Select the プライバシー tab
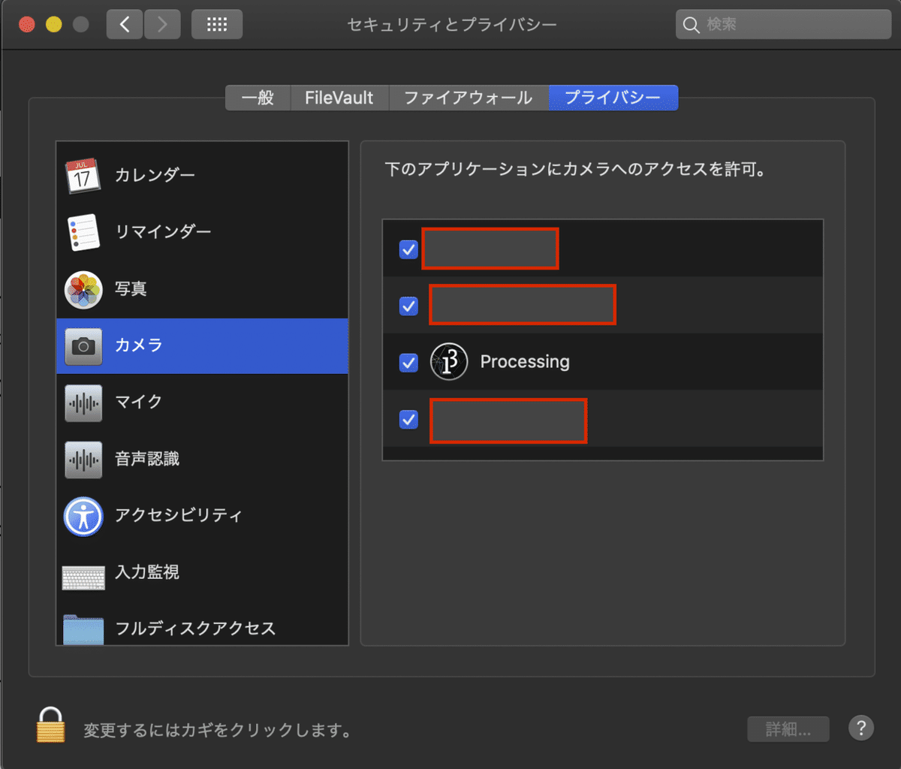The image size is (901, 769). (x=613, y=98)
